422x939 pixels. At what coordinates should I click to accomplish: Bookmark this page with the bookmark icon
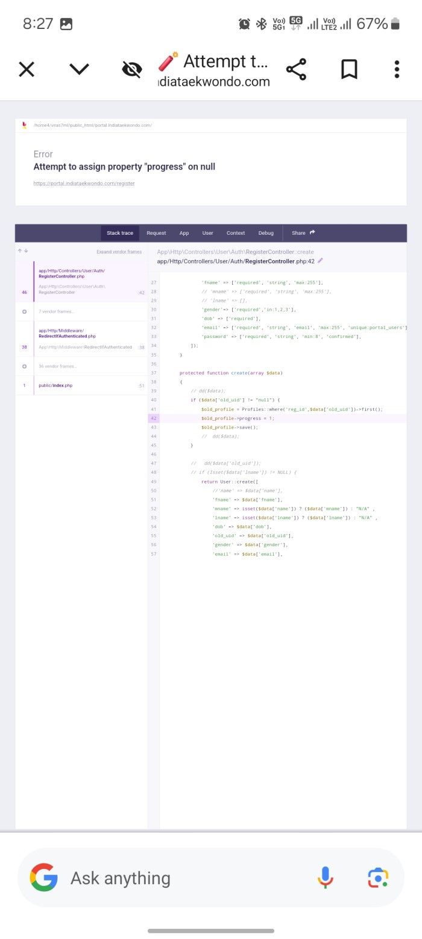coord(349,69)
